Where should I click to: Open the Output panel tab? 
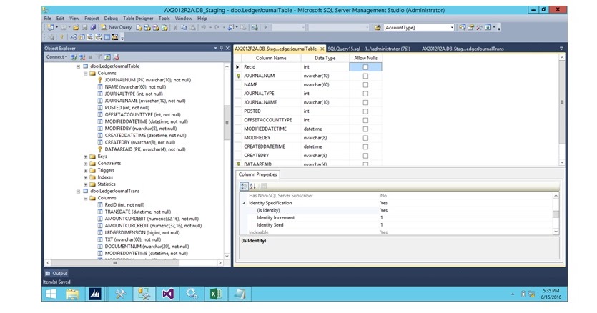click(56, 274)
